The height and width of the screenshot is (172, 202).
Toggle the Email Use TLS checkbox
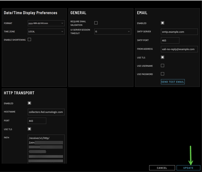click(x=162, y=57)
